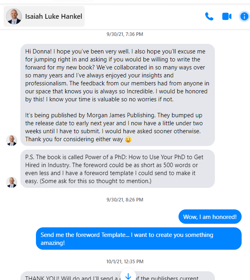Click Isaiah's header profile picture
Image resolution: width=250 pixels, height=280 pixels.
[x=14, y=16]
